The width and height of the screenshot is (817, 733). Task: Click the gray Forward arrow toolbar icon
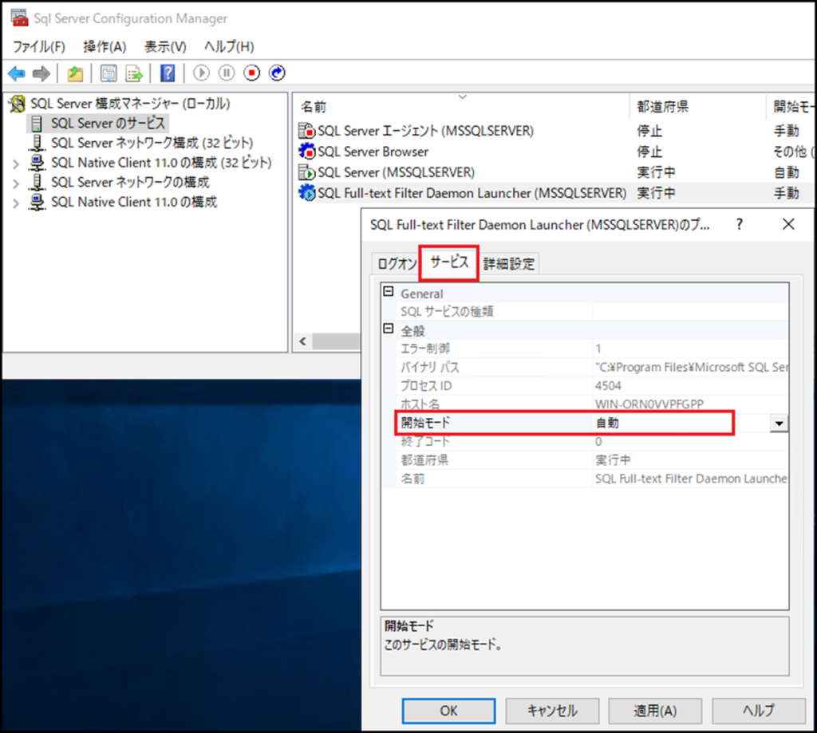41,73
